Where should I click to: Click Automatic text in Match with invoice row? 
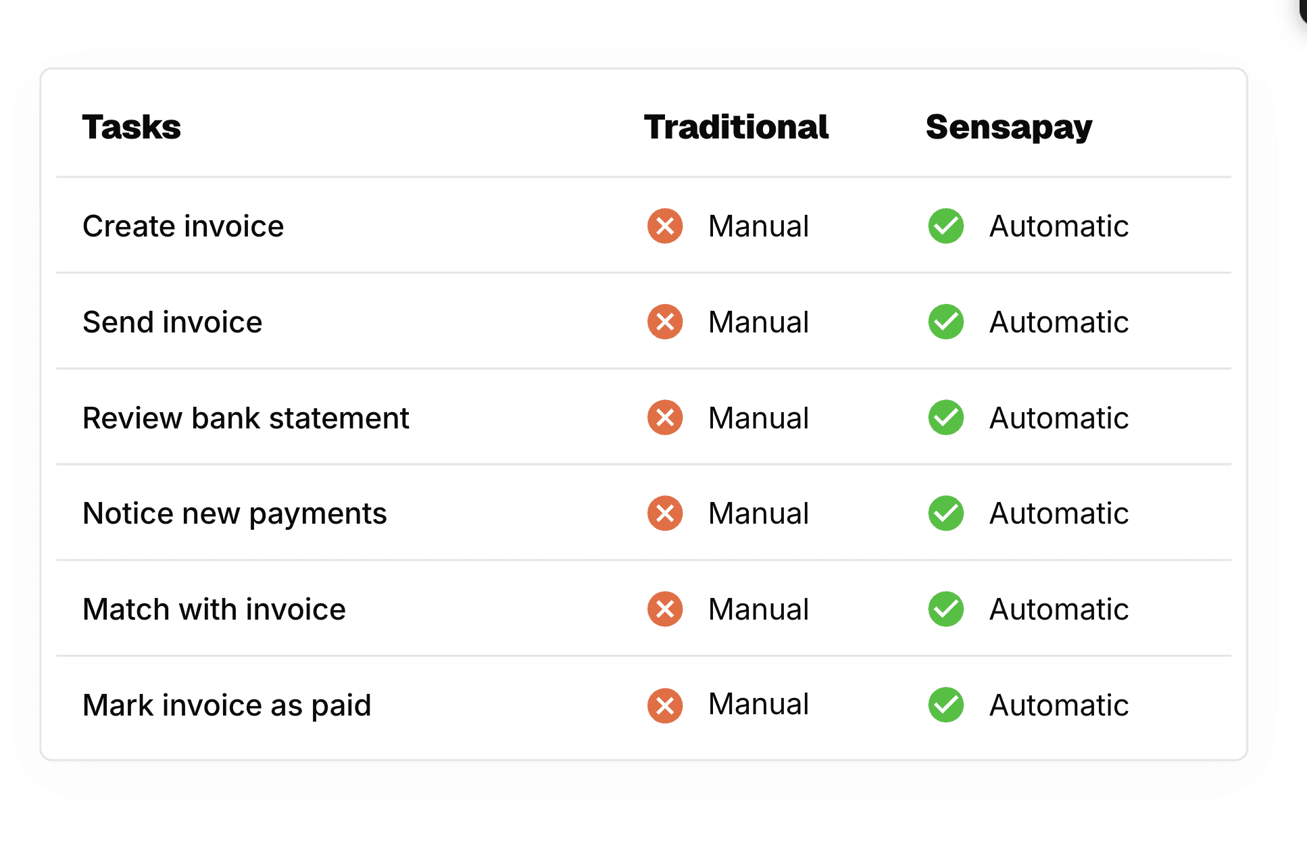coord(1059,609)
